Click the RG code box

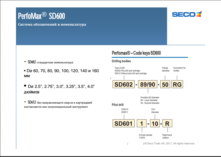177,84
